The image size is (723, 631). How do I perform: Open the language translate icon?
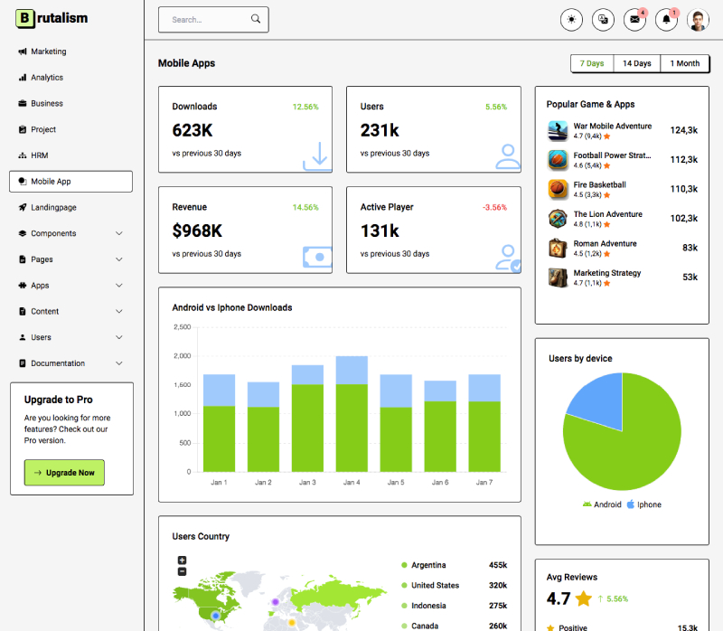pos(603,20)
